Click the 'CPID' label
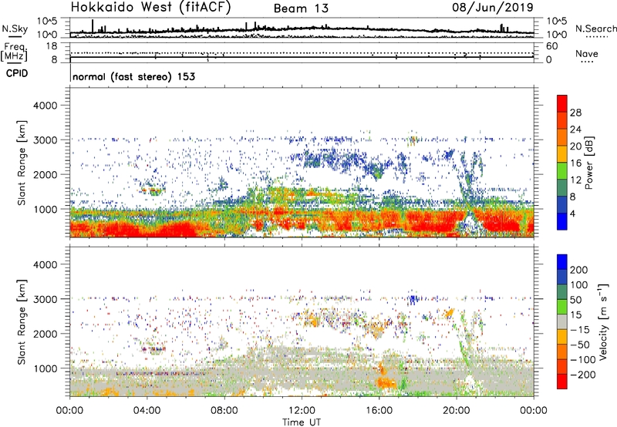Image resolution: width=617 pixels, height=427 pixels. [17, 73]
